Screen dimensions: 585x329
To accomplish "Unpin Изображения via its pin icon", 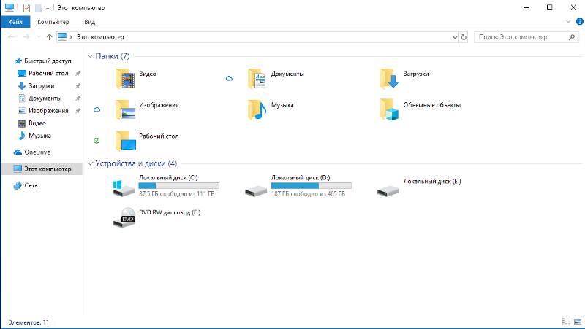I will [x=78, y=111].
